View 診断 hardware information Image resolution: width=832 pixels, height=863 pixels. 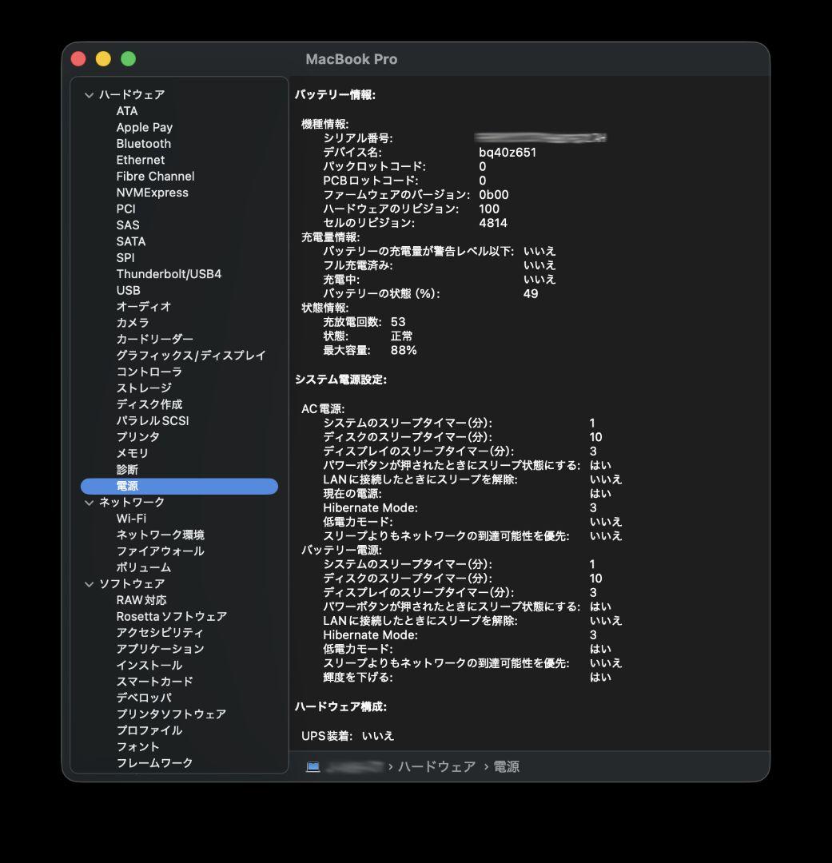128,469
